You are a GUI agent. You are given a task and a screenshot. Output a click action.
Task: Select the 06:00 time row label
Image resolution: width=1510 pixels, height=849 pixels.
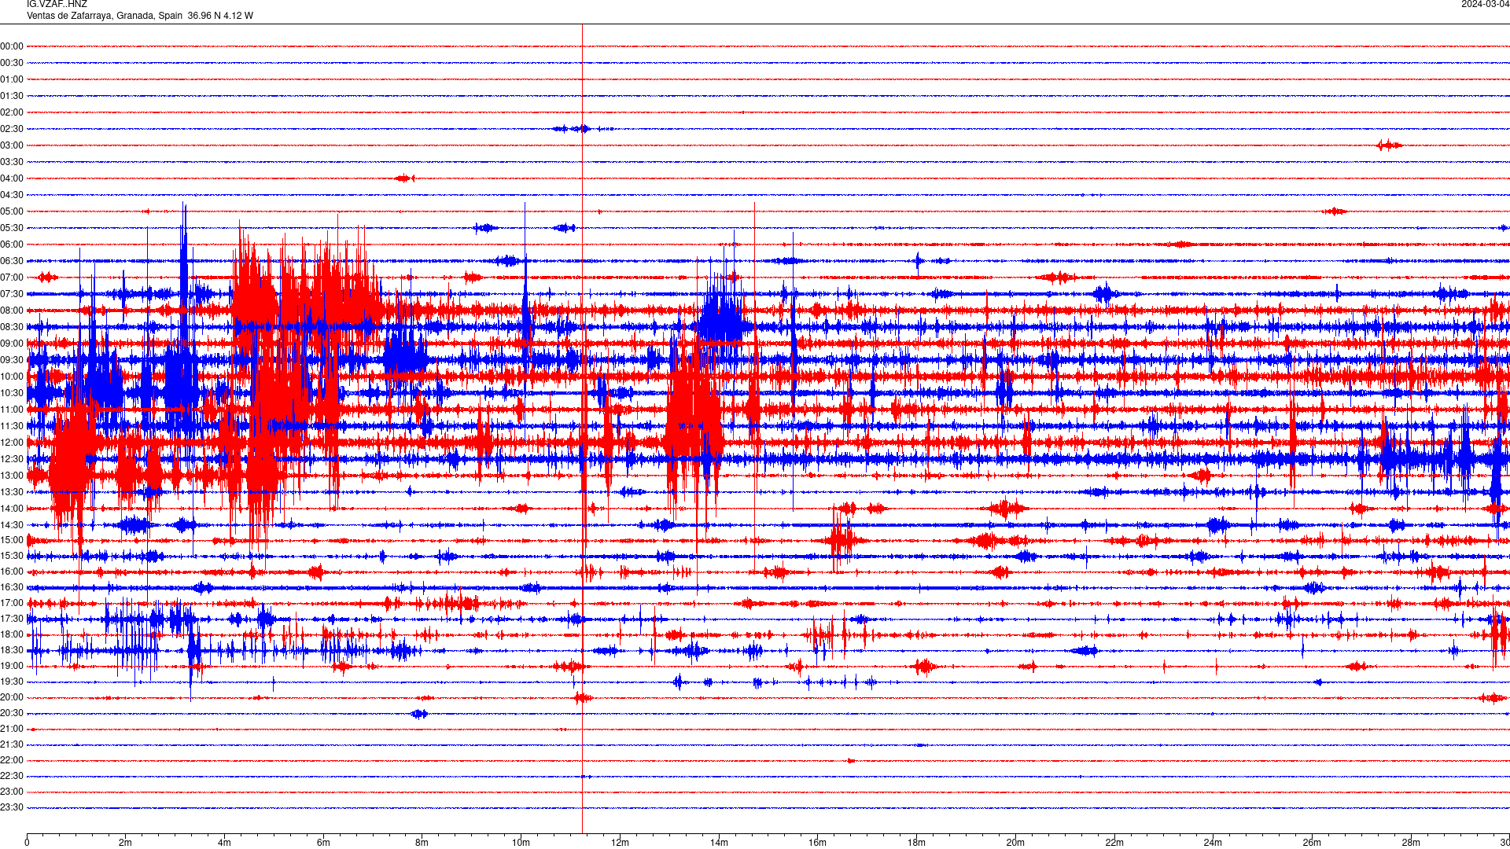12,244
